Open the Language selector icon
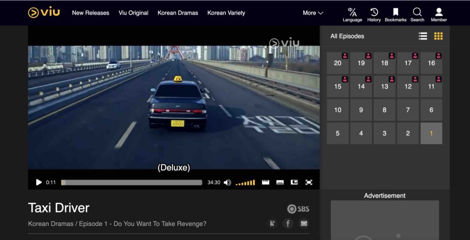This screenshot has width=470, height=240. pos(352,15)
